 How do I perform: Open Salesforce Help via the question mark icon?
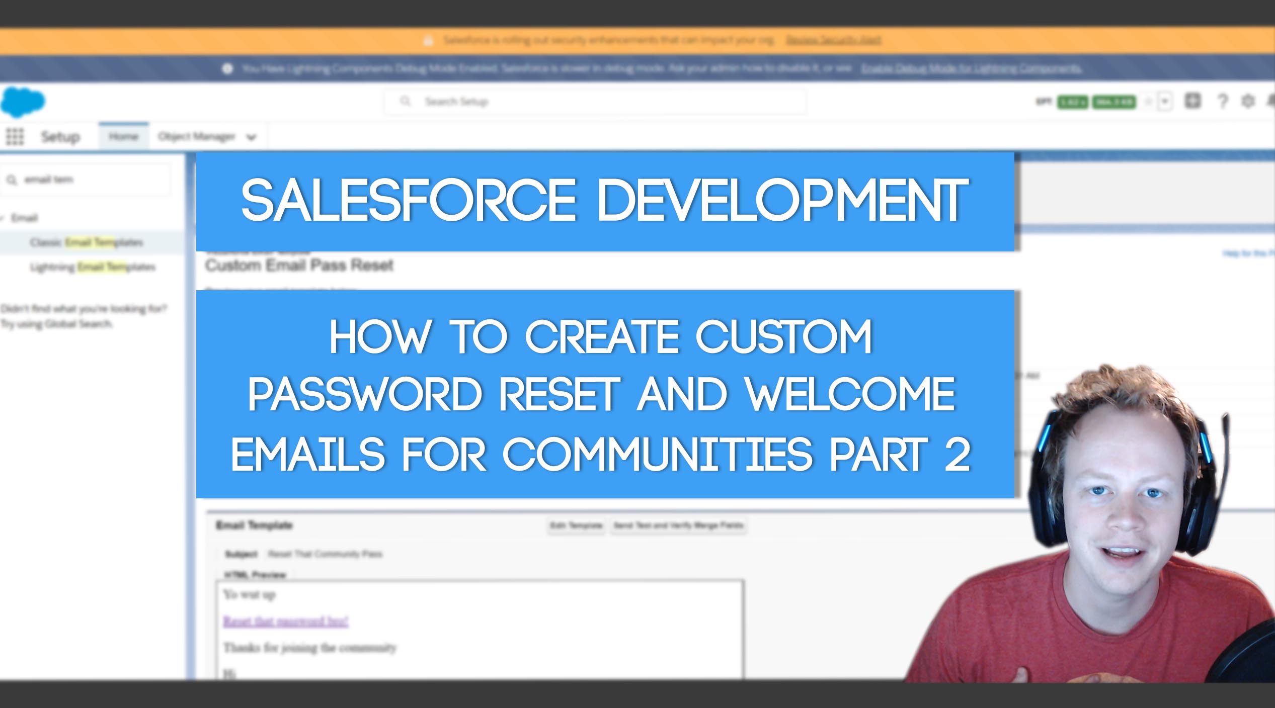1223,101
